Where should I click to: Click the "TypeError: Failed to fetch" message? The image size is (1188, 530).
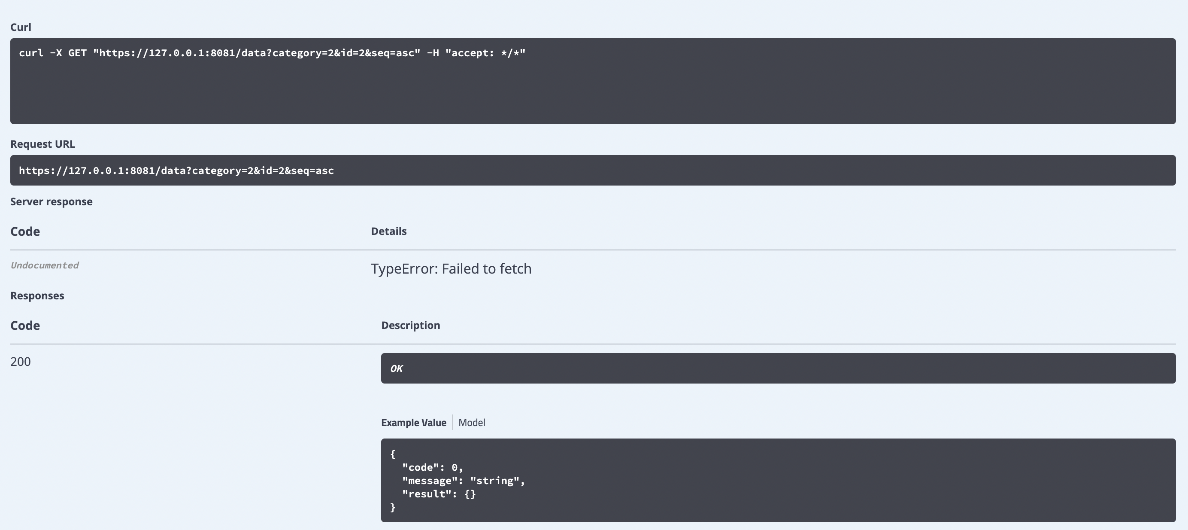[451, 269]
